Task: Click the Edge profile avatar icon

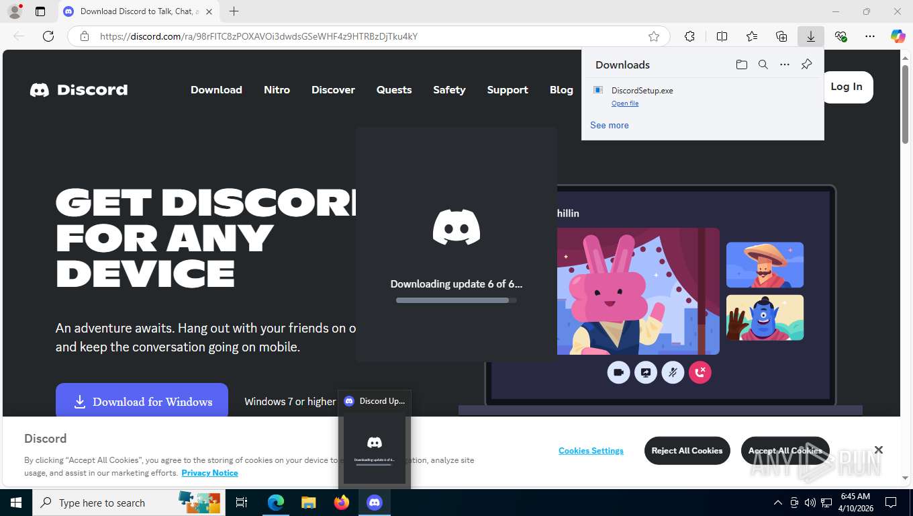Action: click(x=14, y=11)
